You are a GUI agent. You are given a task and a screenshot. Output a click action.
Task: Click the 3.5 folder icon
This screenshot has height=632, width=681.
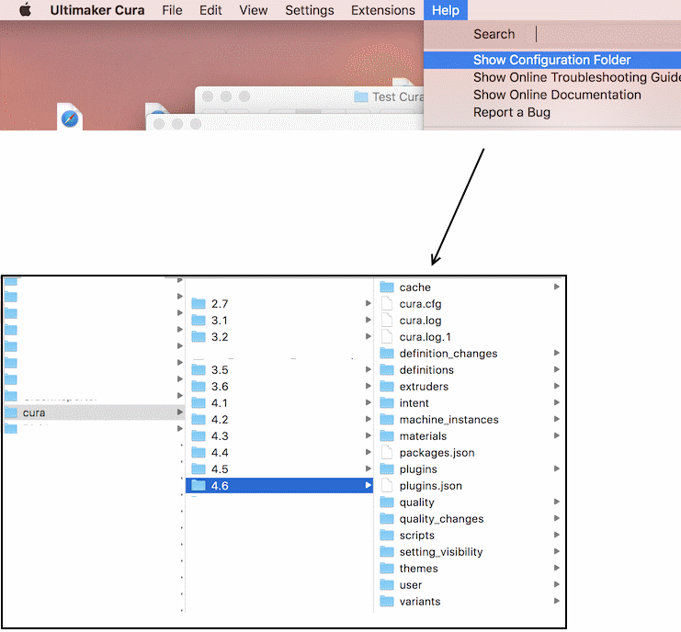tap(199, 369)
